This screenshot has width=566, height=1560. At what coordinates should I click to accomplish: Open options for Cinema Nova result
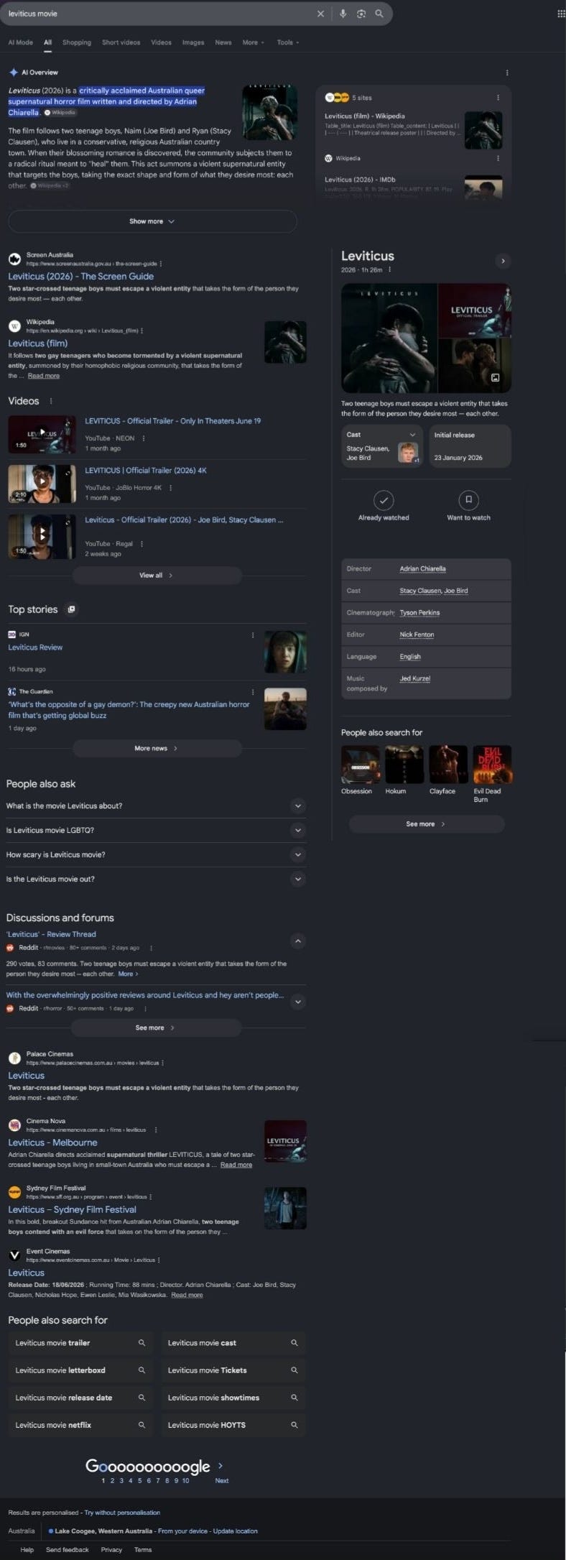156,1130
